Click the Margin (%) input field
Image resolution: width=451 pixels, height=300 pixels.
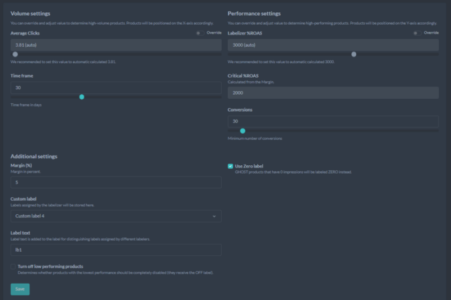tap(116, 183)
